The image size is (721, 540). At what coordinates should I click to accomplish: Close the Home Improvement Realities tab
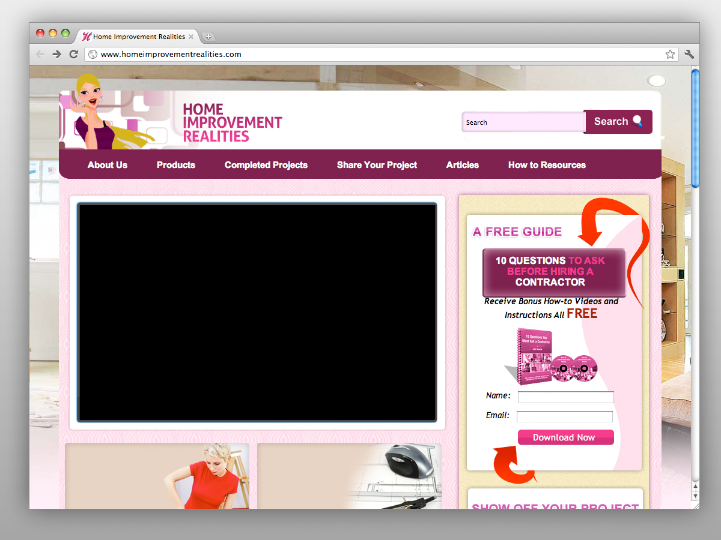(191, 37)
